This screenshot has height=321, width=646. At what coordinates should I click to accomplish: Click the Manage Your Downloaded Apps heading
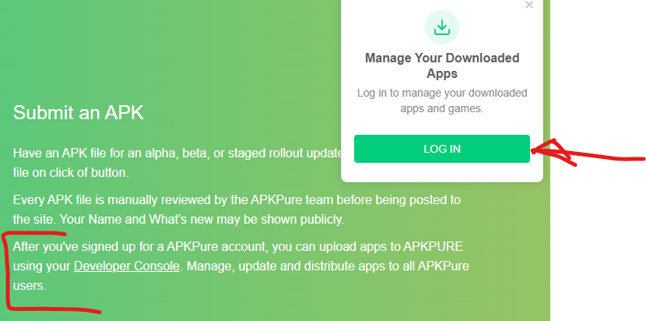pos(442,65)
